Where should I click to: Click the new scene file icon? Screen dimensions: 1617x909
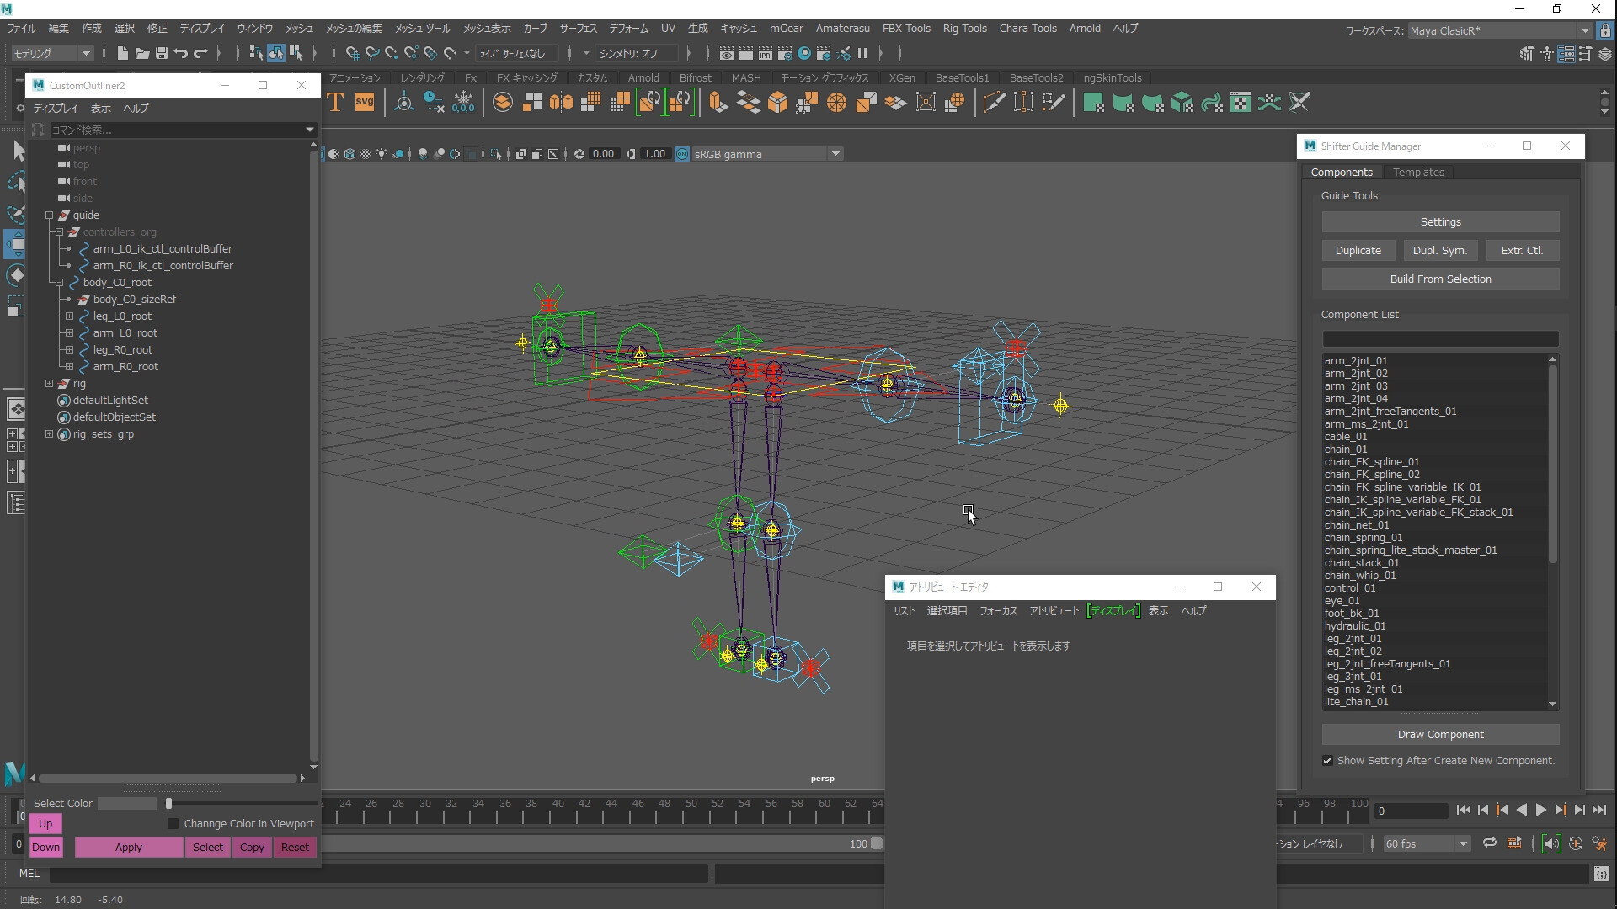pyautogui.click(x=122, y=53)
